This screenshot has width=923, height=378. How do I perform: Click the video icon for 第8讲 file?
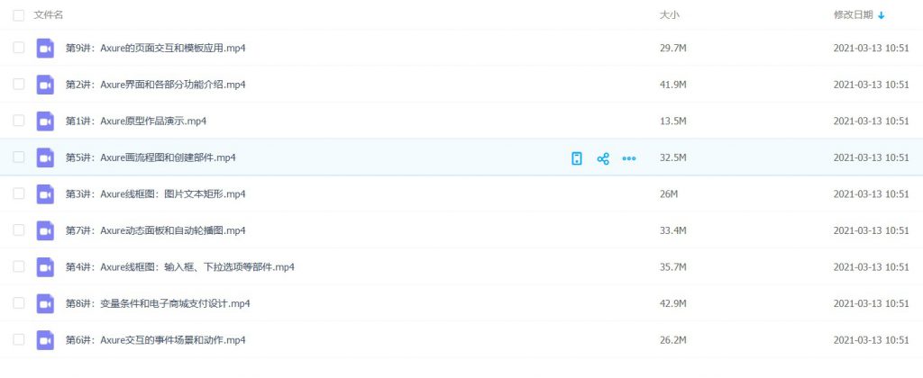pyautogui.click(x=45, y=303)
